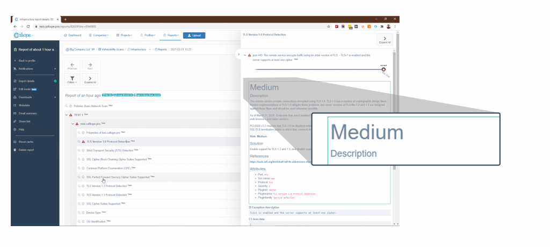The width and height of the screenshot is (550, 247).
Task: Open the Profiles dropdown menu
Action: (x=148, y=35)
